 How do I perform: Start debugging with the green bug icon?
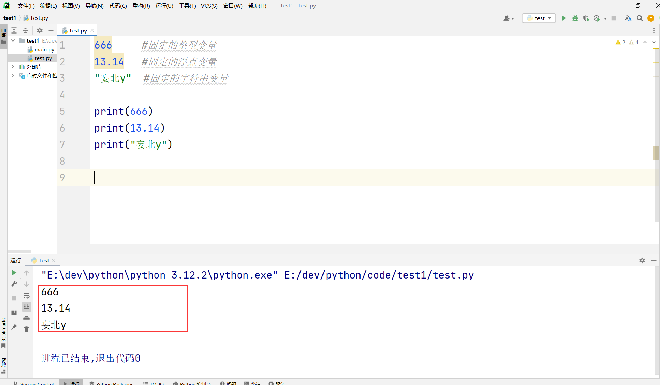[575, 18]
